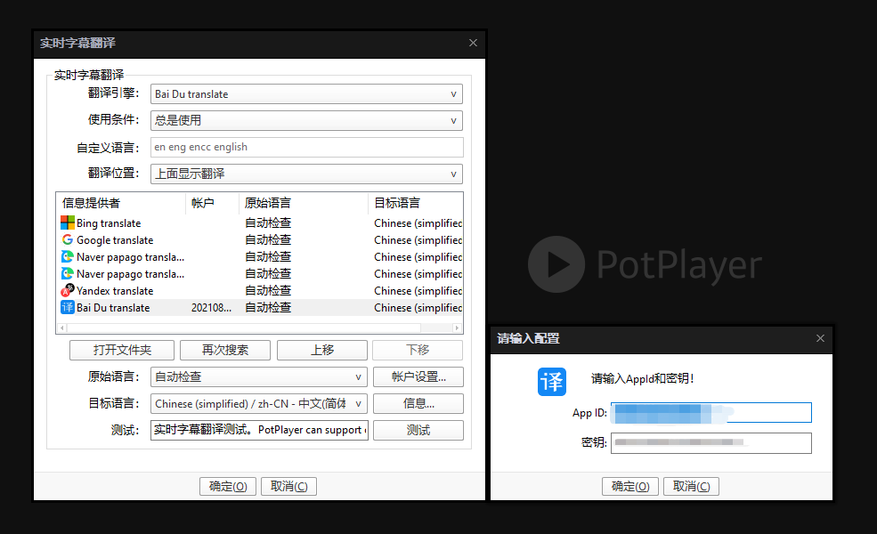Click the provider list scroll right arrow
The image size is (877, 534).
tap(457, 328)
